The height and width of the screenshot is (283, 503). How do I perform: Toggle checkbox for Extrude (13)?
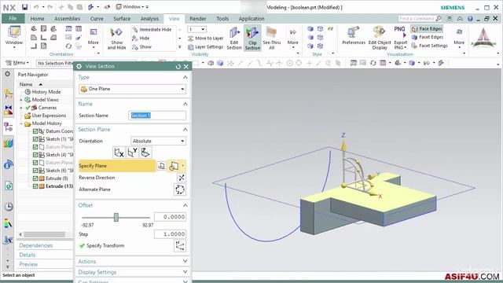tap(35, 186)
